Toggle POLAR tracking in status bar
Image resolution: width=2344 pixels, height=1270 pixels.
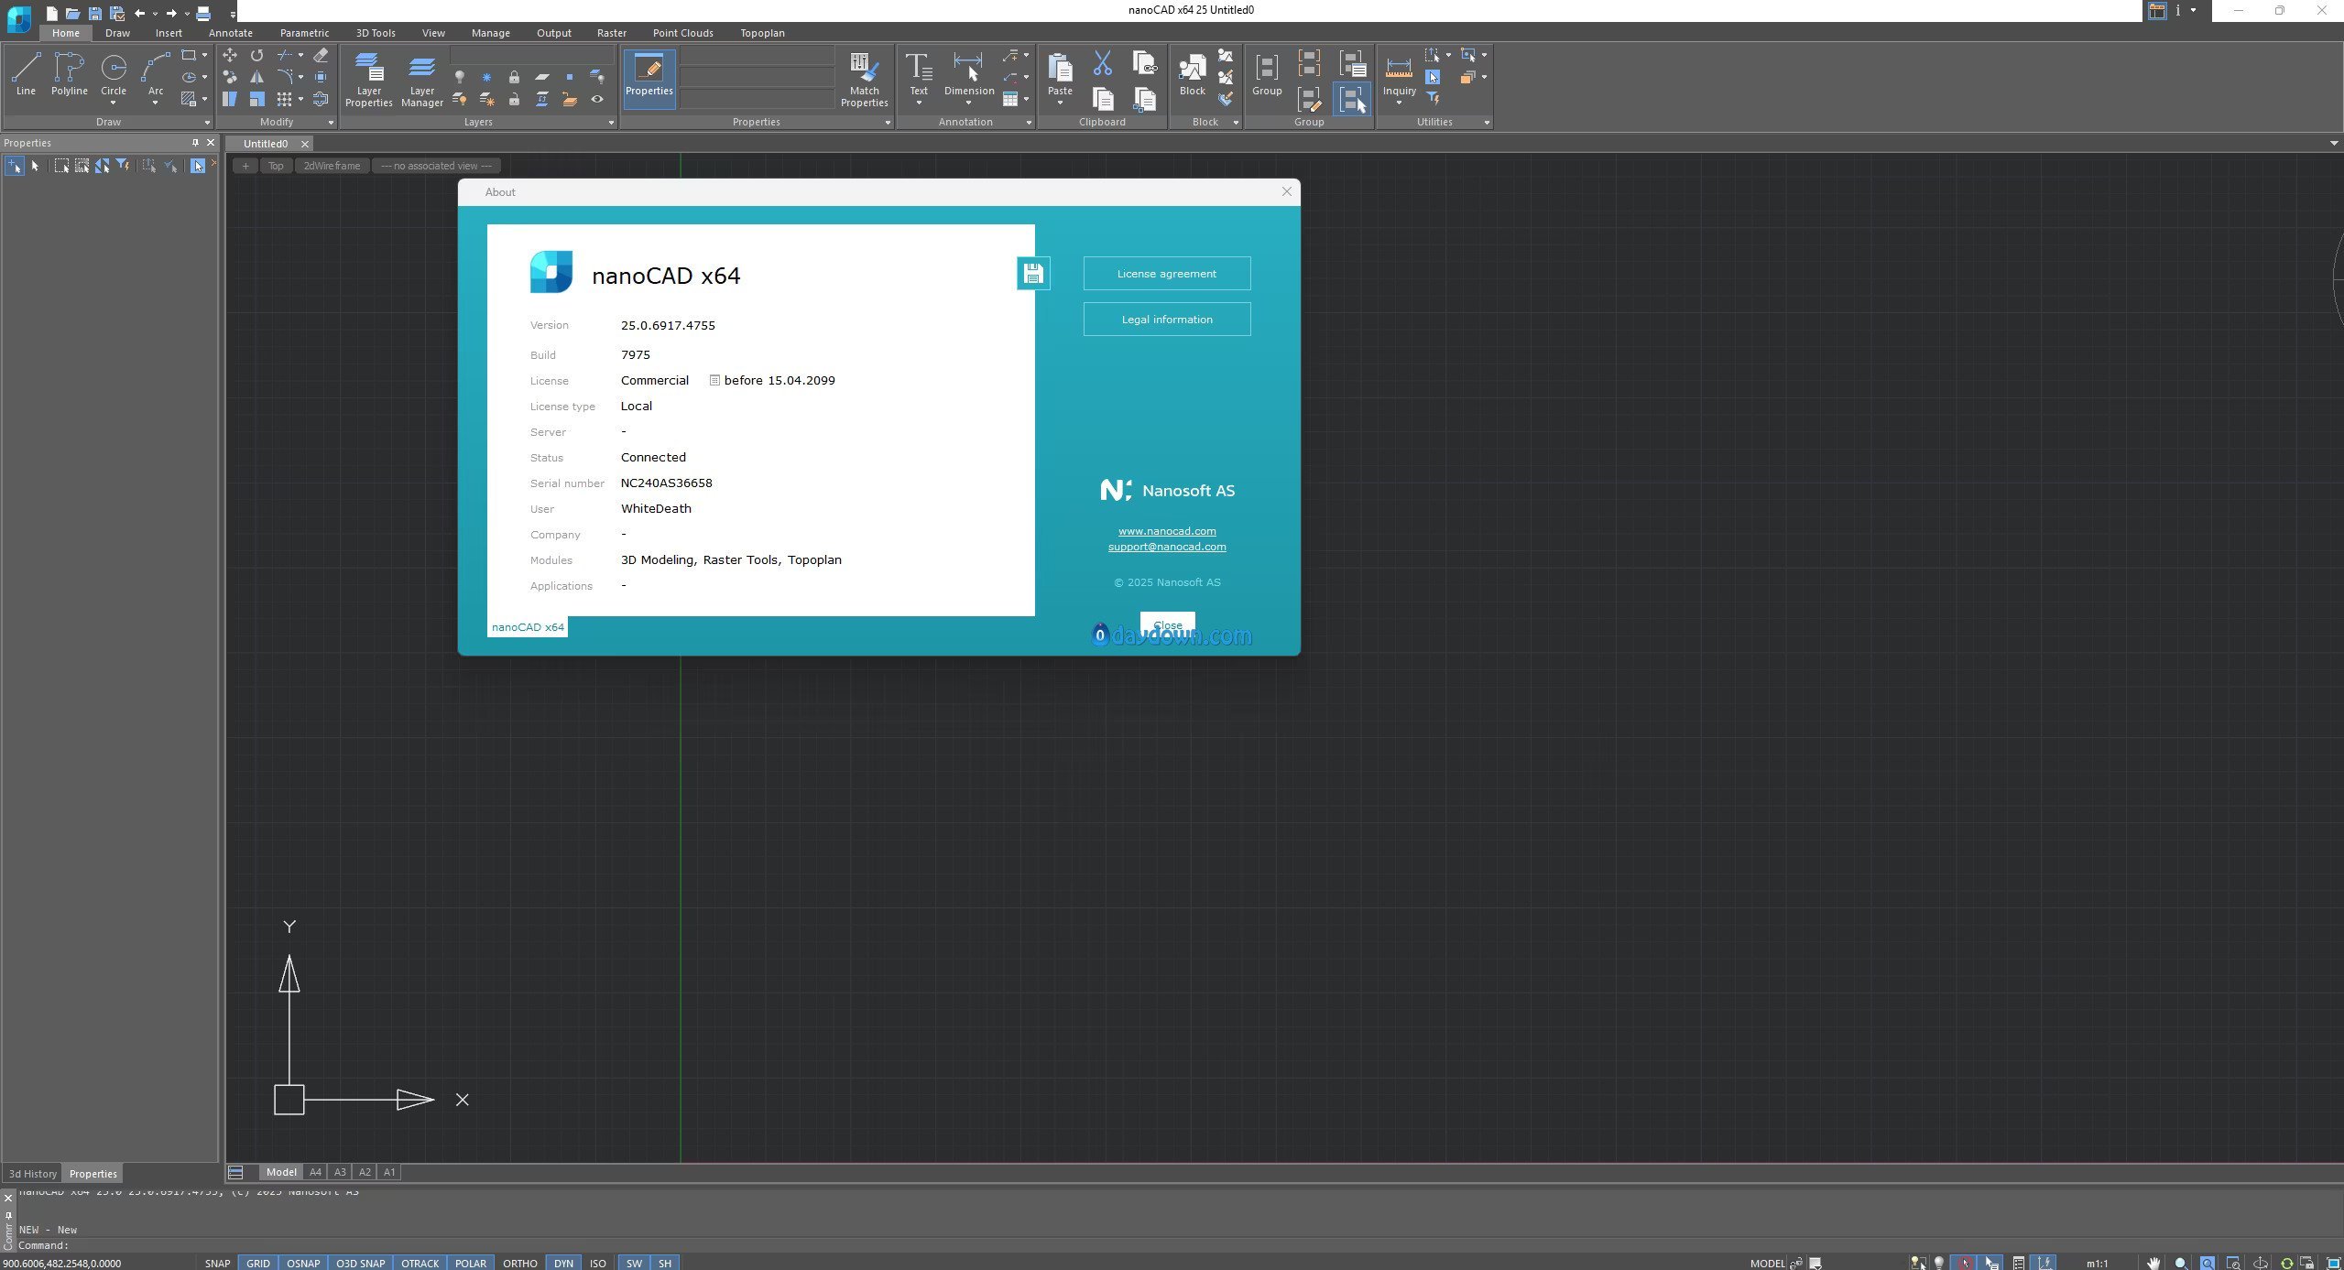point(471,1263)
